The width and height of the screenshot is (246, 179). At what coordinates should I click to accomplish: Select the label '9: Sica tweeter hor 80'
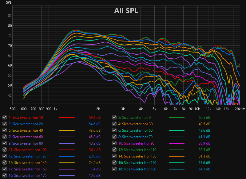pos(26,143)
